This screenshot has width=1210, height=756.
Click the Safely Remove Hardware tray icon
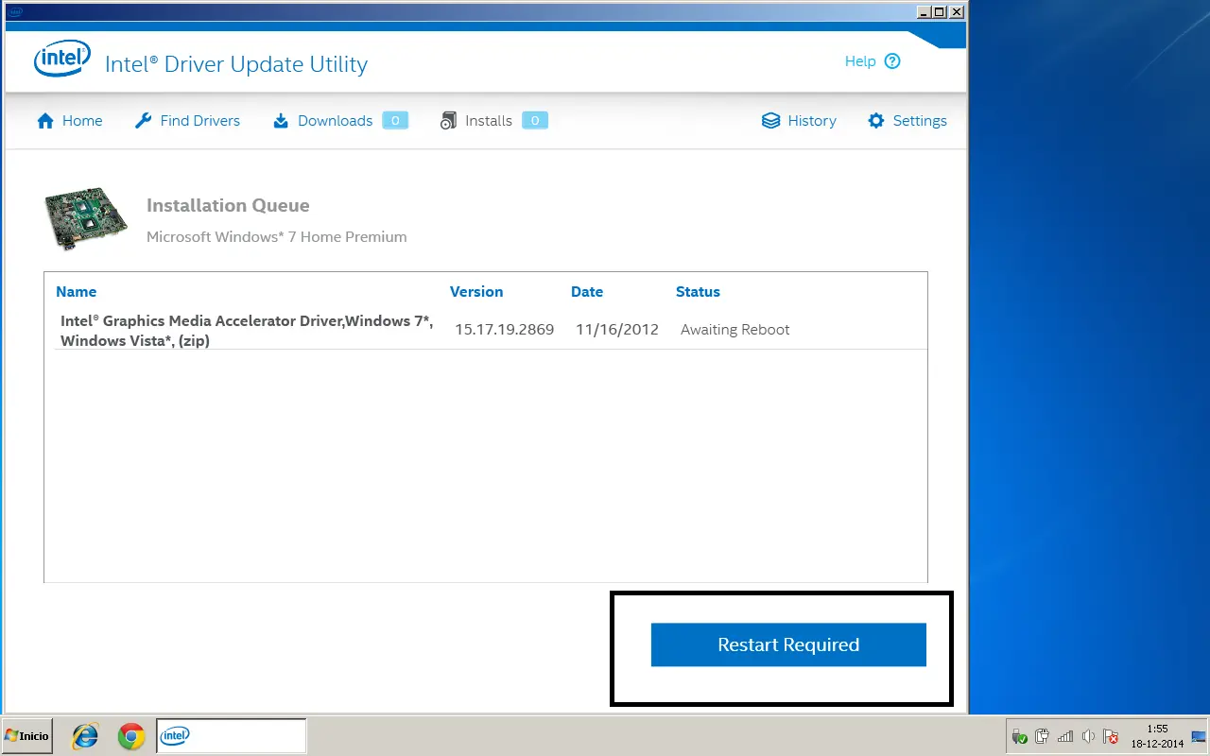click(1019, 736)
